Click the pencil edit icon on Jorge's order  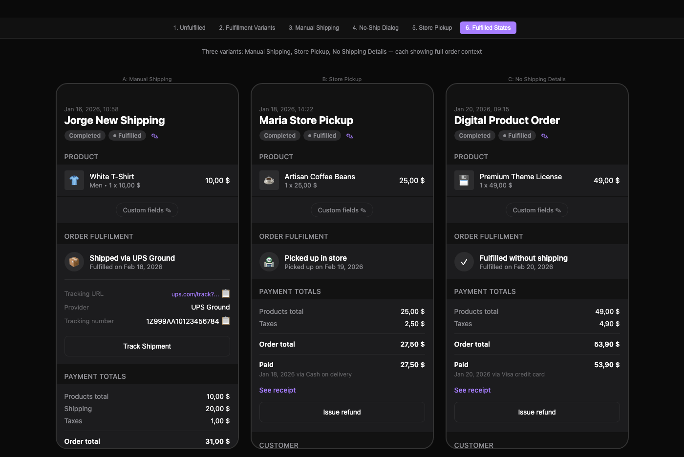155,136
